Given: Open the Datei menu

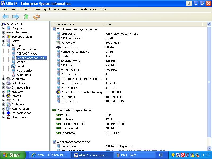Looking at the screenshot, I should click(x=5, y=9).
